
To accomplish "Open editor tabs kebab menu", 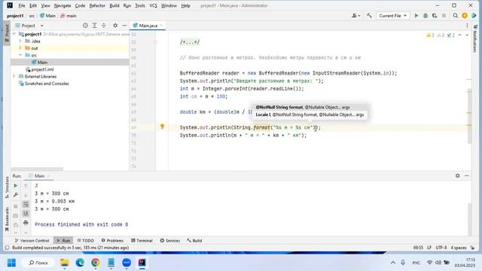I will pyautogui.click(x=467, y=26).
